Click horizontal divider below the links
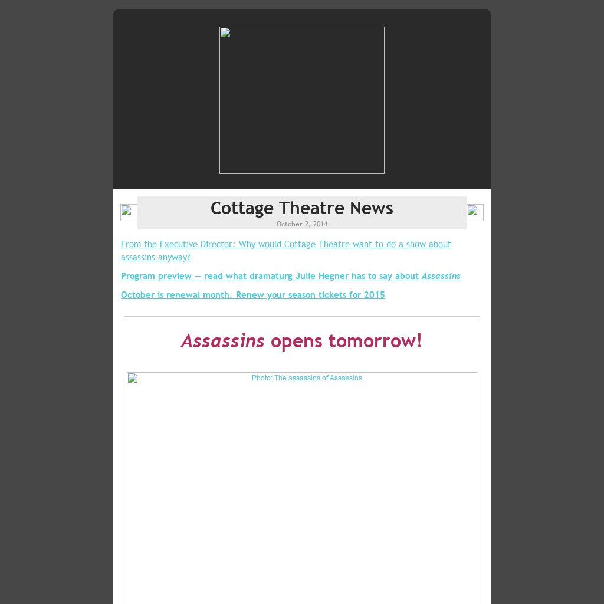 point(301,317)
